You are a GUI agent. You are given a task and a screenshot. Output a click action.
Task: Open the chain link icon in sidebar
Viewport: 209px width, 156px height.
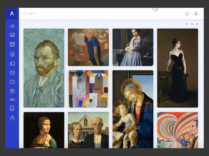(12, 100)
